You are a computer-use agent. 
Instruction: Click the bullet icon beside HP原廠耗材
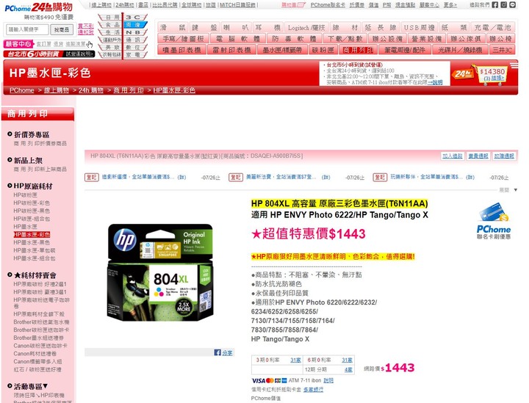pyautogui.click(x=10, y=185)
